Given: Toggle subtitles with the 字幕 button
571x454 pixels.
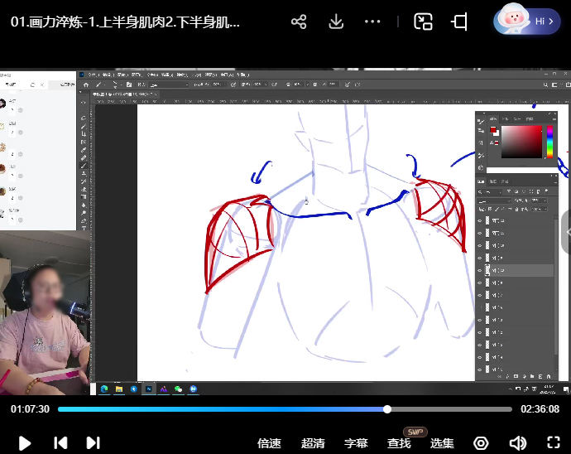Looking at the screenshot, I should click(x=356, y=443).
